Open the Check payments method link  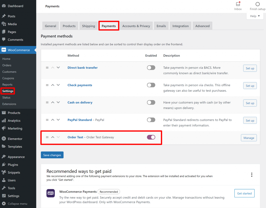click(x=80, y=85)
